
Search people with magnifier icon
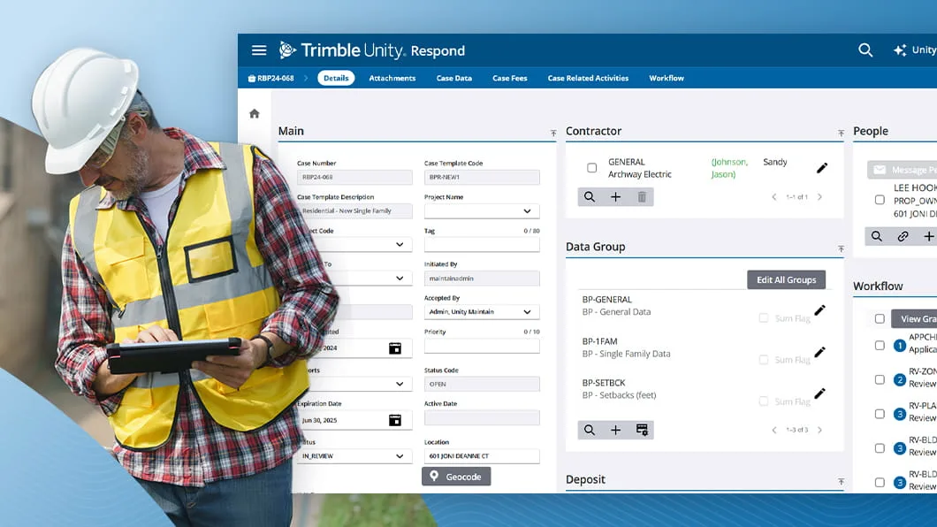(x=877, y=237)
